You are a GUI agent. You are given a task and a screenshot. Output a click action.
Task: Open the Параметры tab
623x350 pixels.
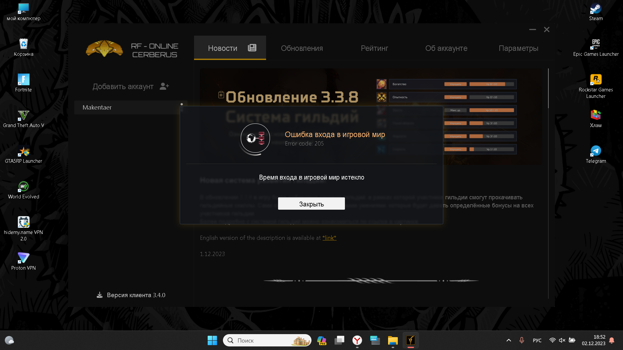518,48
